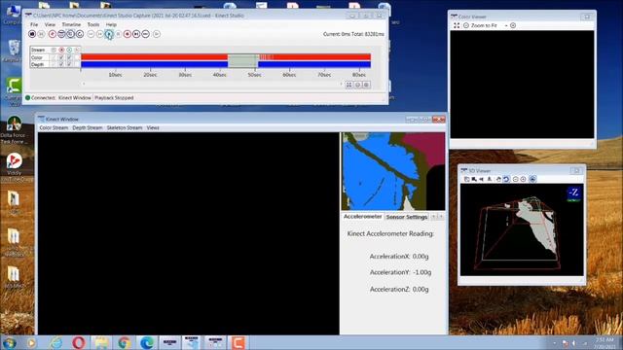Click the timeline zoom-to-fit icon

pyautogui.click(x=348, y=85)
